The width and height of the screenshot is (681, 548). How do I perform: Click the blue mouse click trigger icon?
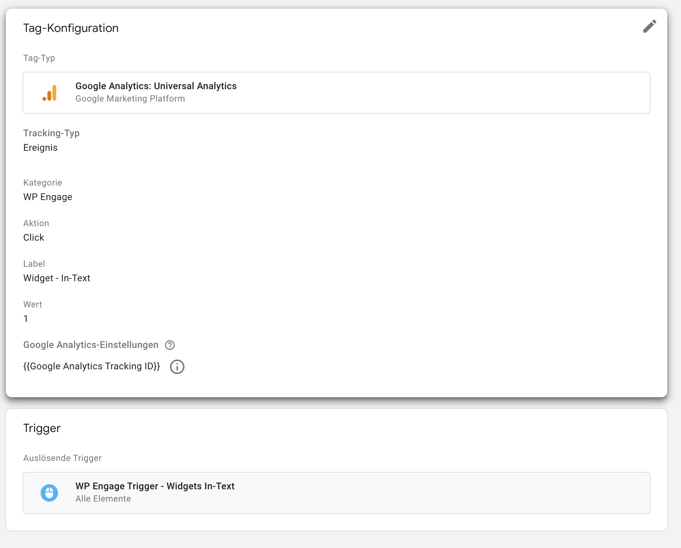[x=49, y=493]
